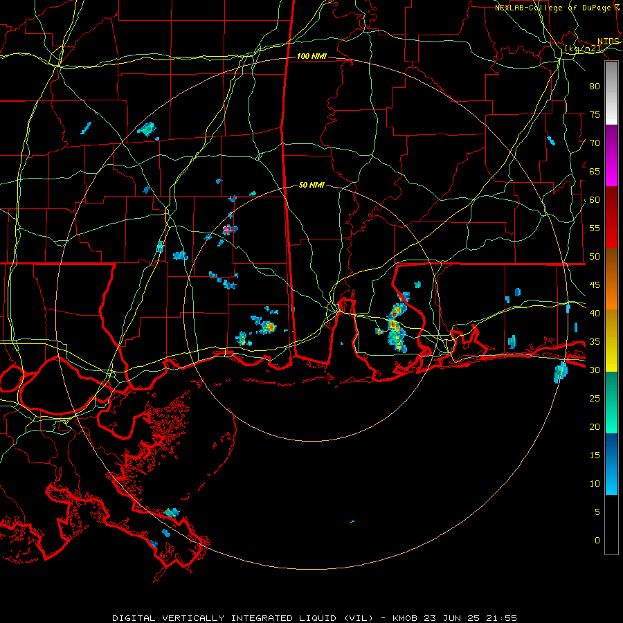The width and height of the screenshot is (623, 623).
Task: Click the "KMOB 23 JUN 25 21:55" timestamp text
Action: tap(455, 618)
